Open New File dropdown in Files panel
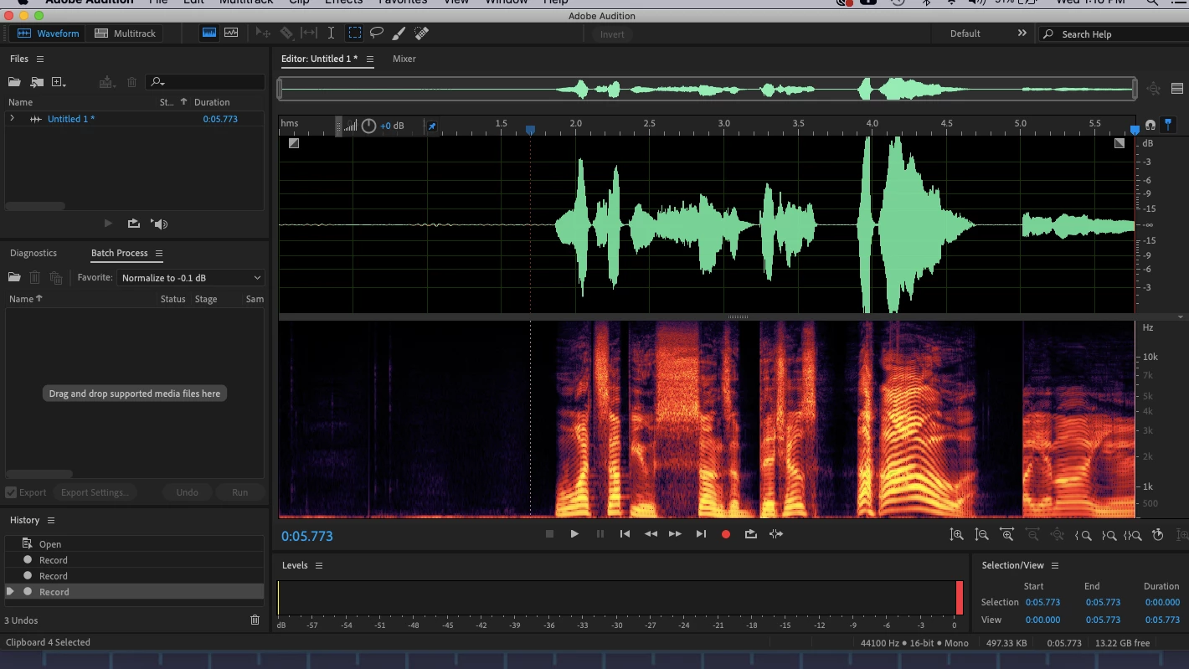 59,82
